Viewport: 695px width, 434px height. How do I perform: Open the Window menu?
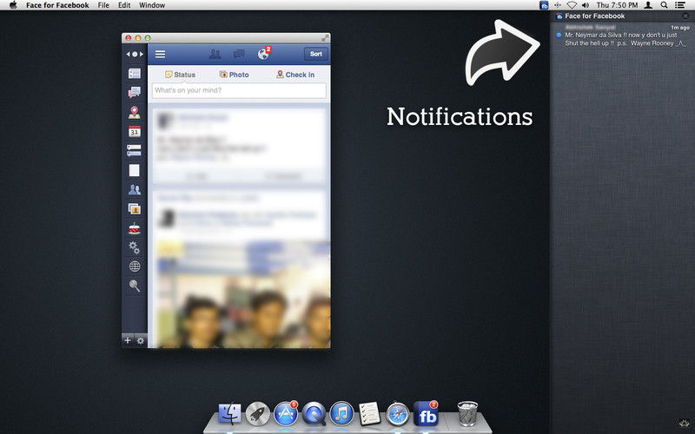(152, 5)
